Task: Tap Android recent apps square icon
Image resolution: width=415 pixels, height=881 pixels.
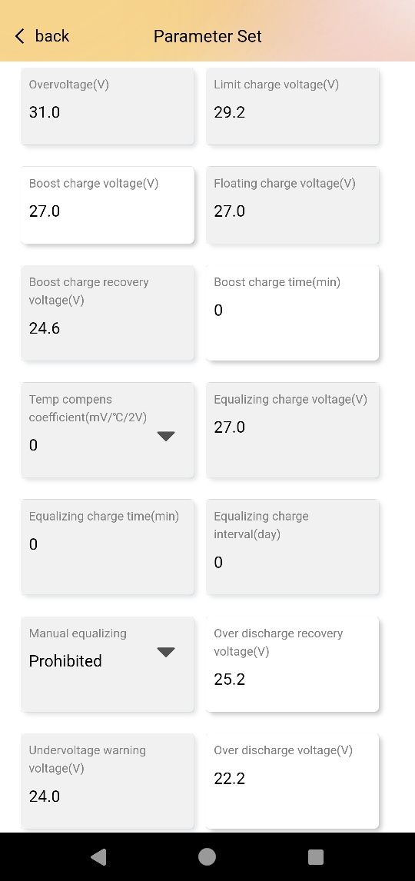Action: 316,857
